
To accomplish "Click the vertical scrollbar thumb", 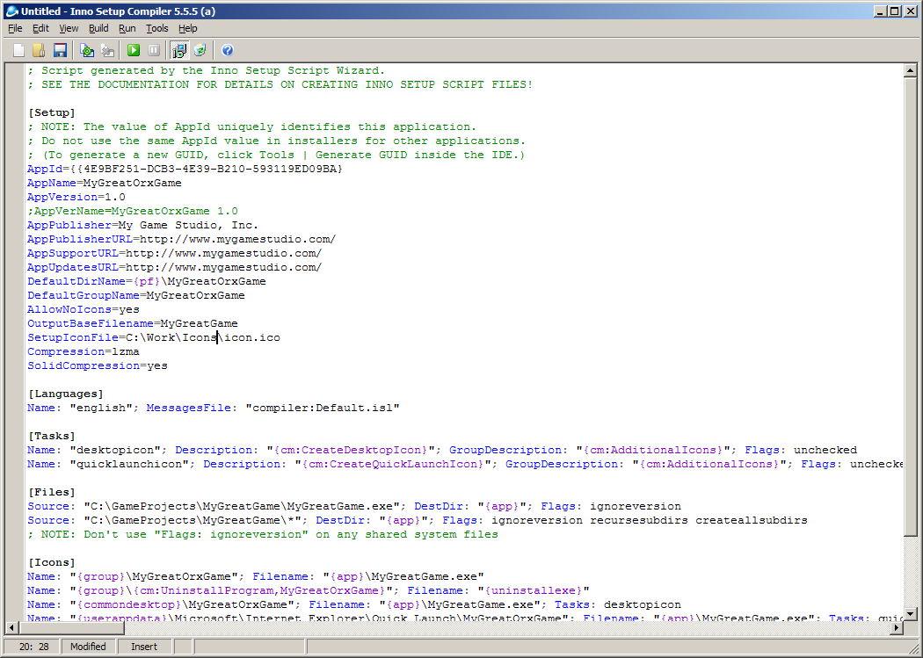I will pyautogui.click(x=910, y=307).
